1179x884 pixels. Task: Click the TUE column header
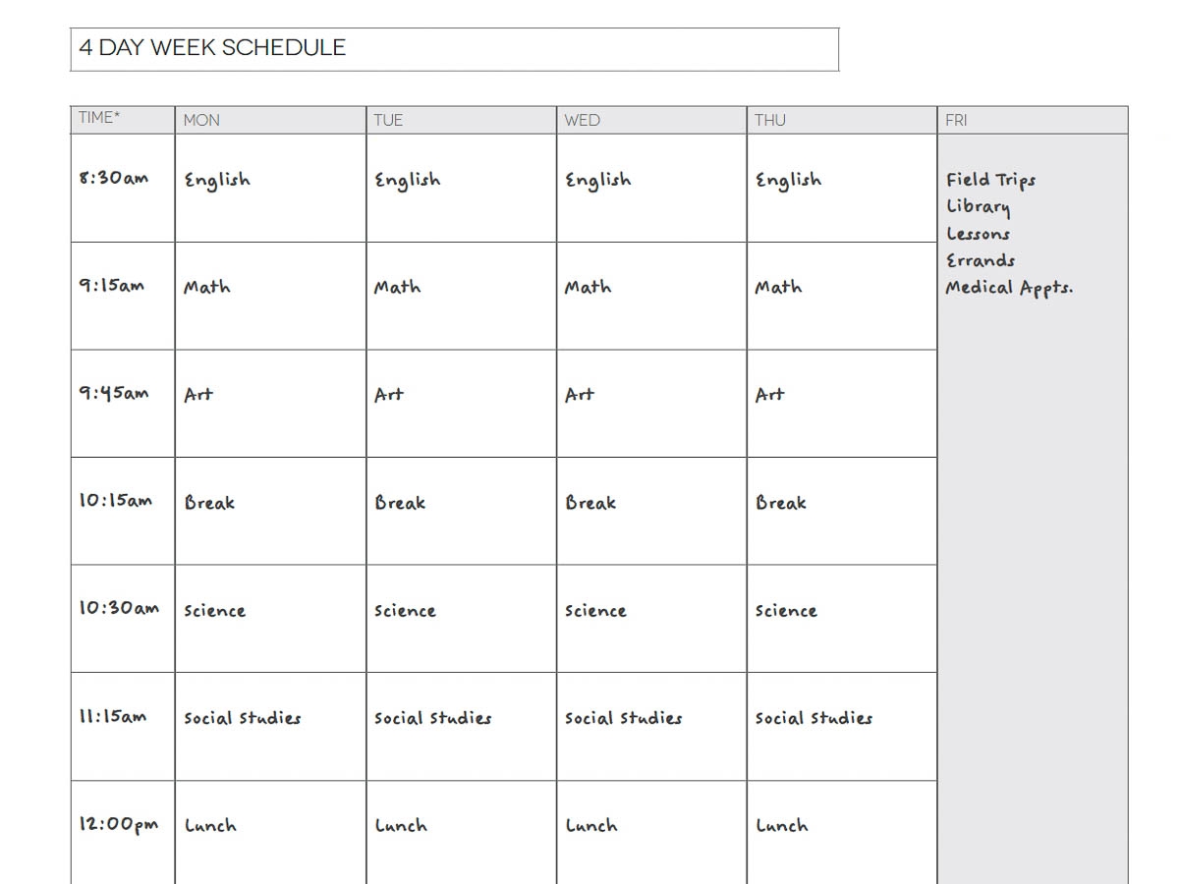pyautogui.click(x=461, y=120)
